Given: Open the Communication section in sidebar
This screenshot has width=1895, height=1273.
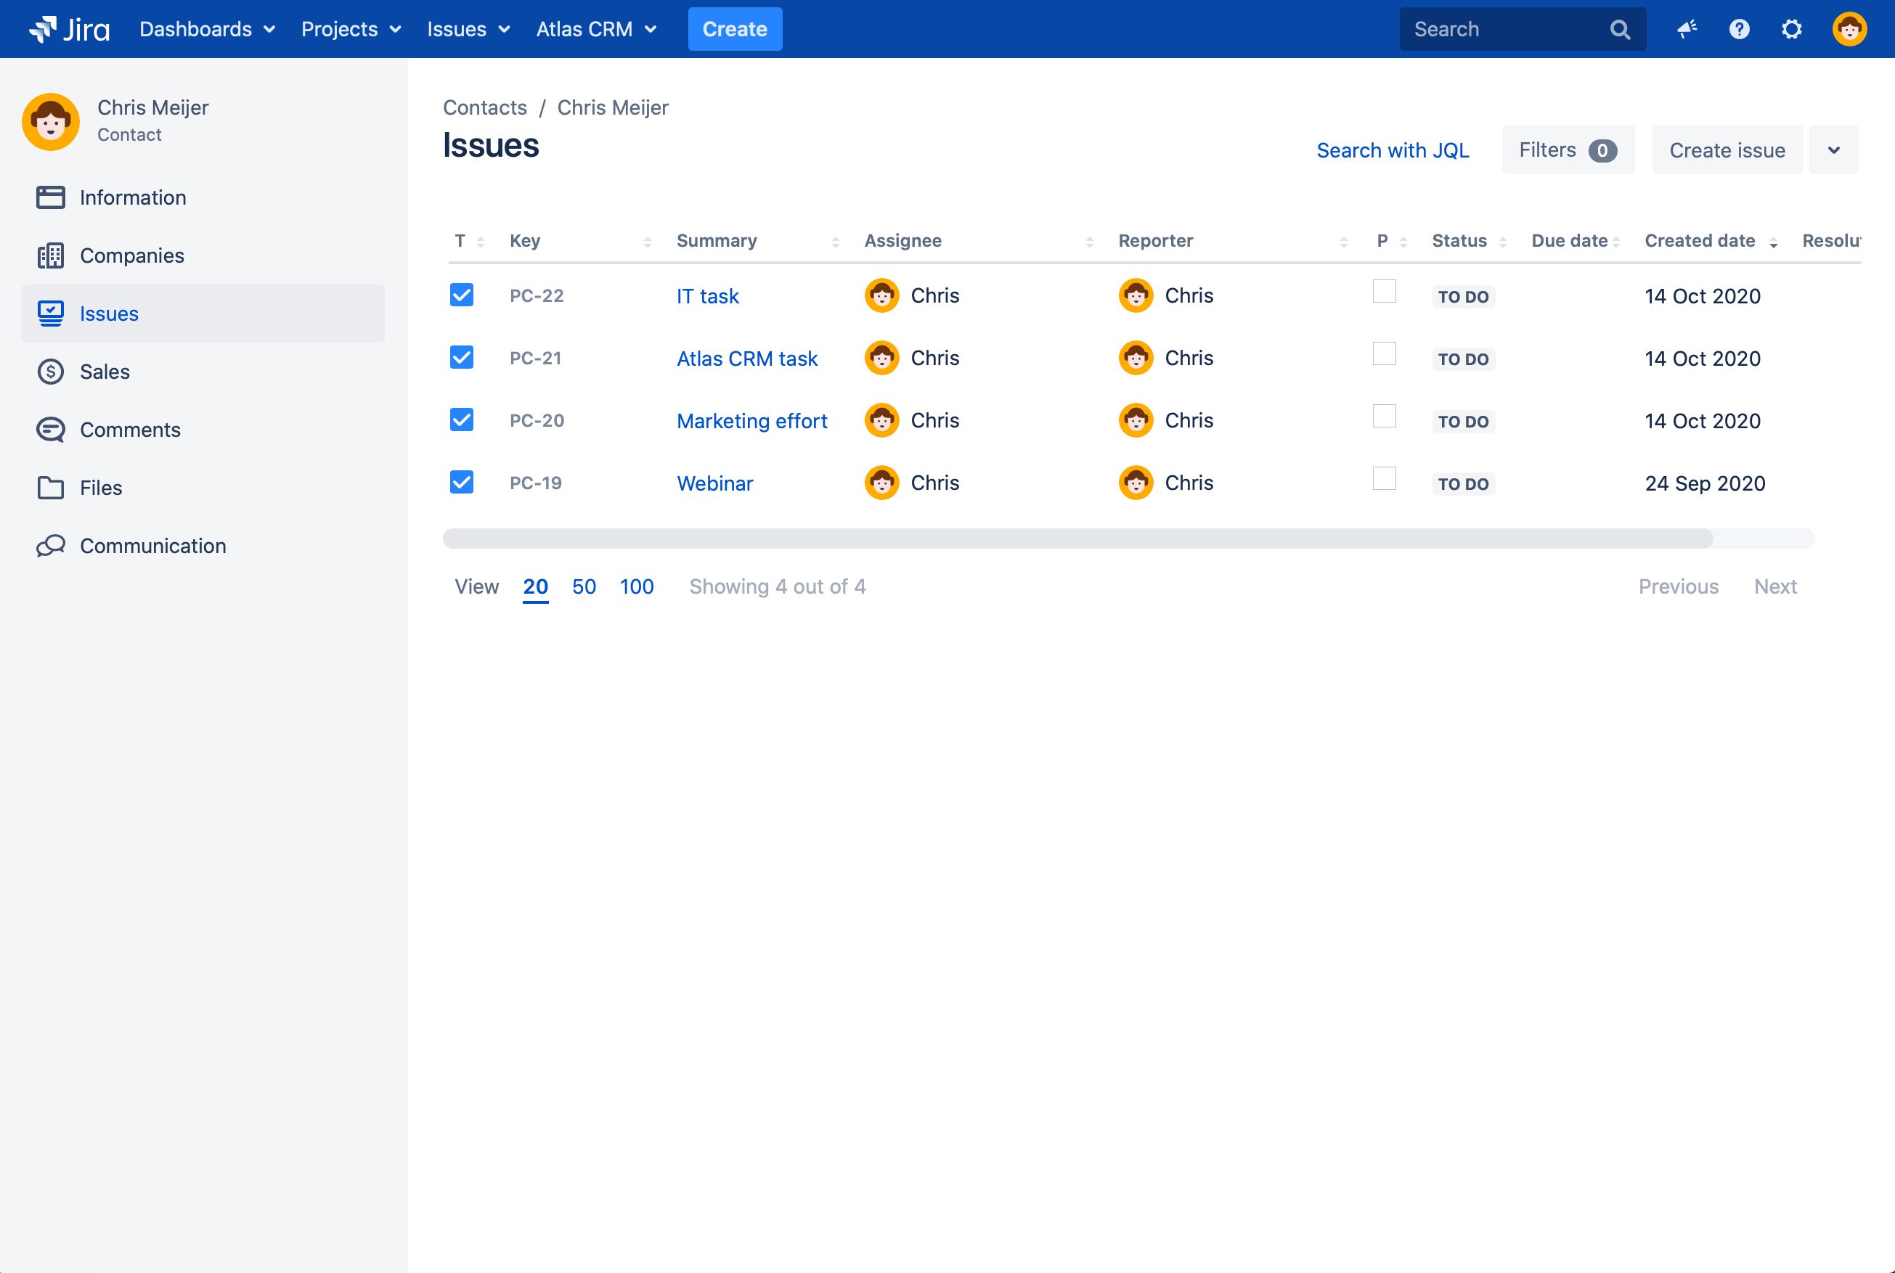Looking at the screenshot, I should (152, 546).
